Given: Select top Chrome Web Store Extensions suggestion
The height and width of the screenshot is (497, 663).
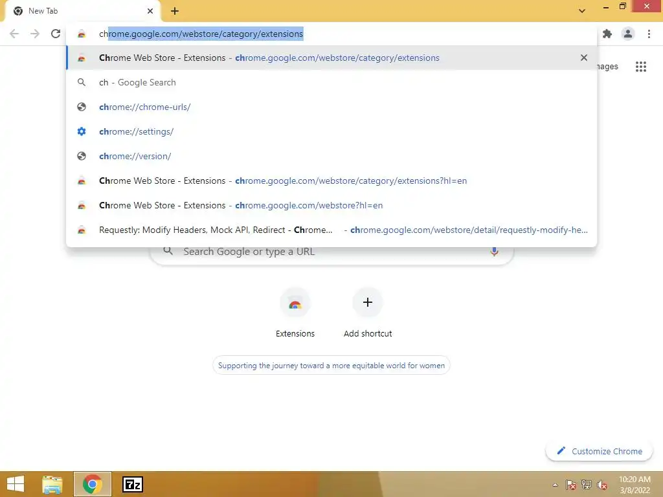Looking at the screenshot, I should [331, 58].
